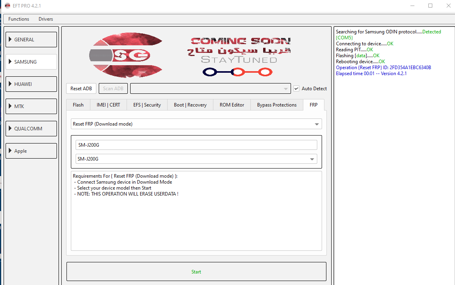This screenshot has height=285, width=455.
Task: Close the EFT PRO window
Action: pos(448,6)
